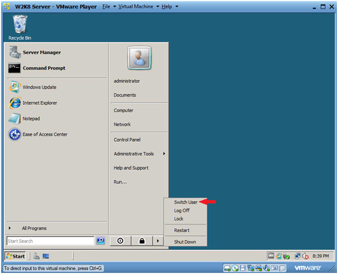Select Switch User from the power menu
Image resolution: width=338 pixels, height=274 pixels.
tap(185, 202)
